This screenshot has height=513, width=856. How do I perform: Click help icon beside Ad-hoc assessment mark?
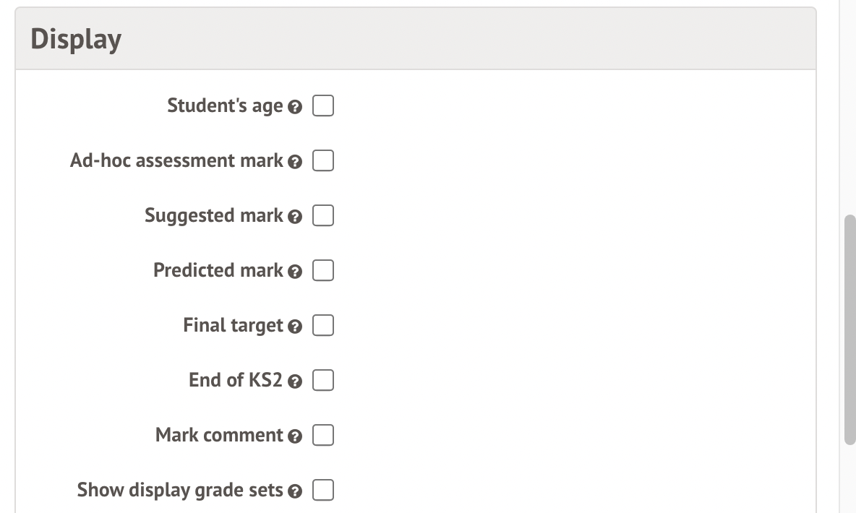tap(294, 162)
